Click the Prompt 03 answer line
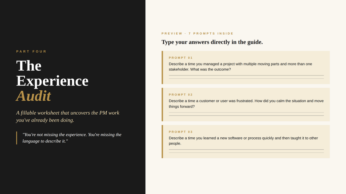 246,151
